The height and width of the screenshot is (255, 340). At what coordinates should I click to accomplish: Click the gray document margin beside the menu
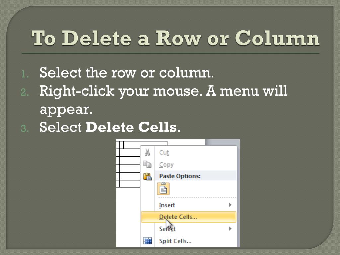pyautogui.click(x=222, y=142)
